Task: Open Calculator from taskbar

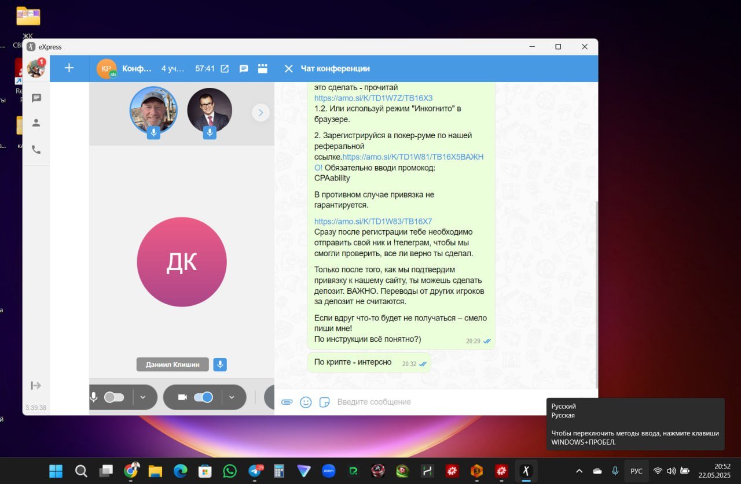Action: (x=279, y=471)
